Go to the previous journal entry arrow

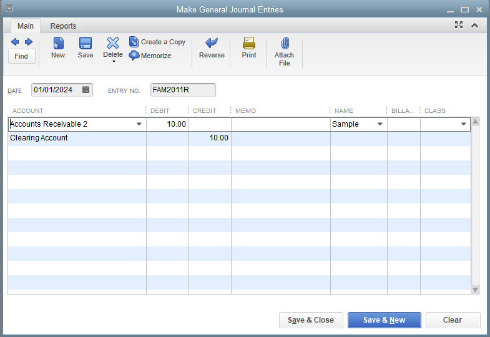(15, 42)
